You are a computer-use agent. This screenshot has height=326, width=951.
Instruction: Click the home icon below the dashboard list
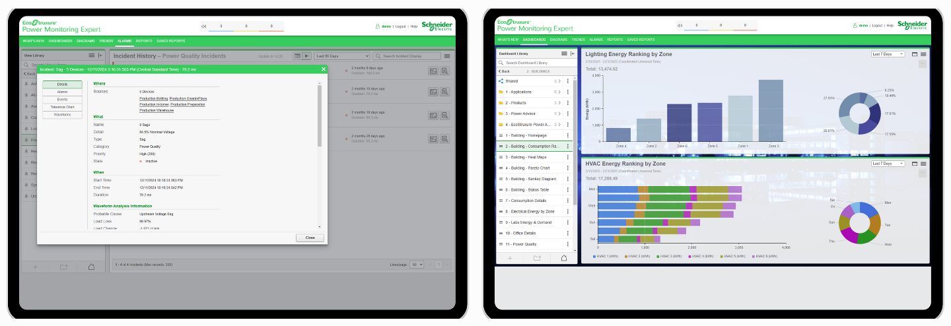(564, 258)
